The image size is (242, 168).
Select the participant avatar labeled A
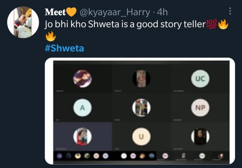pyautogui.click(x=83, y=108)
